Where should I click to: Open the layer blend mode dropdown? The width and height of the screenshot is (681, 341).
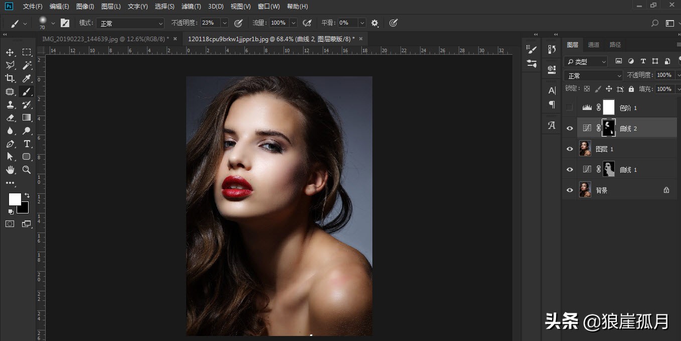tap(594, 75)
